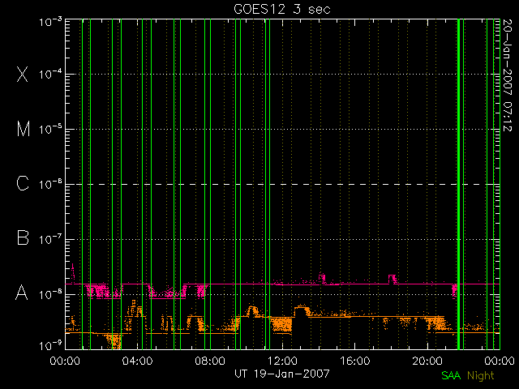Click the rightmost 00:00 time label
This screenshot has width=519, height=389.
500,361
